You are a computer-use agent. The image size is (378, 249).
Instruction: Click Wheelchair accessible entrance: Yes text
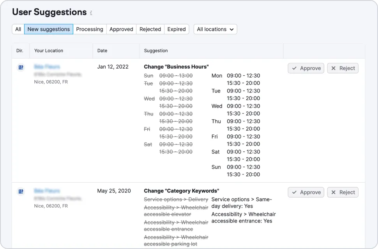(244, 218)
